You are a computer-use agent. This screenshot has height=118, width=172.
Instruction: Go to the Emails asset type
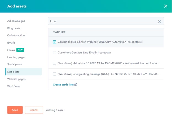[x=11, y=43]
